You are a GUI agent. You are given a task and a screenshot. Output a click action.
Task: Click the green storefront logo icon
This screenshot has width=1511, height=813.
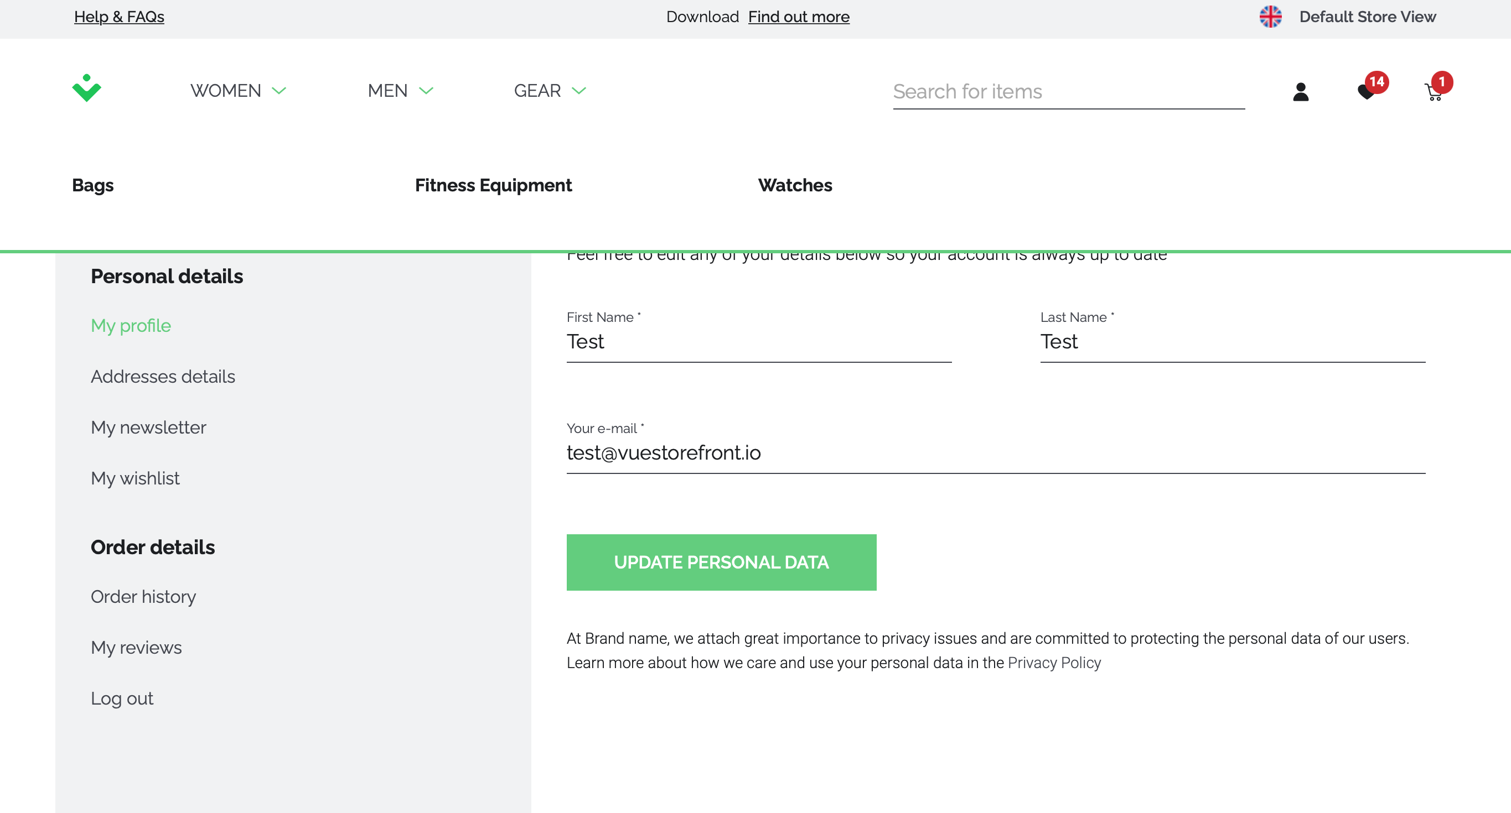86,88
